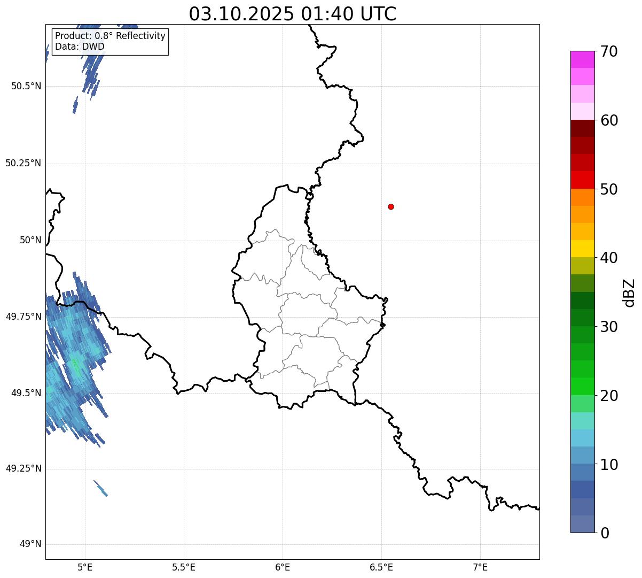
Task: Click the 6.5°E longitude label
Action: (x=381, y=567)
